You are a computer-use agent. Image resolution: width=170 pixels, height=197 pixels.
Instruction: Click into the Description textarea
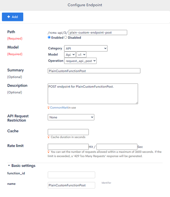pos(93,94)
